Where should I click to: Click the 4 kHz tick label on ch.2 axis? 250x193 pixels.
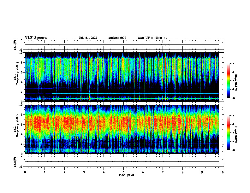point(22,134)
